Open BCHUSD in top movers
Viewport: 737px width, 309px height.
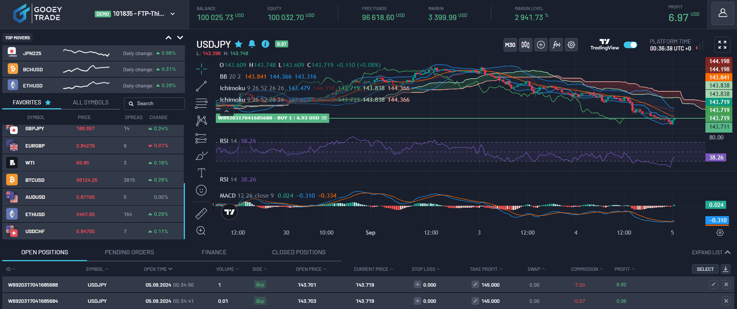94,69
